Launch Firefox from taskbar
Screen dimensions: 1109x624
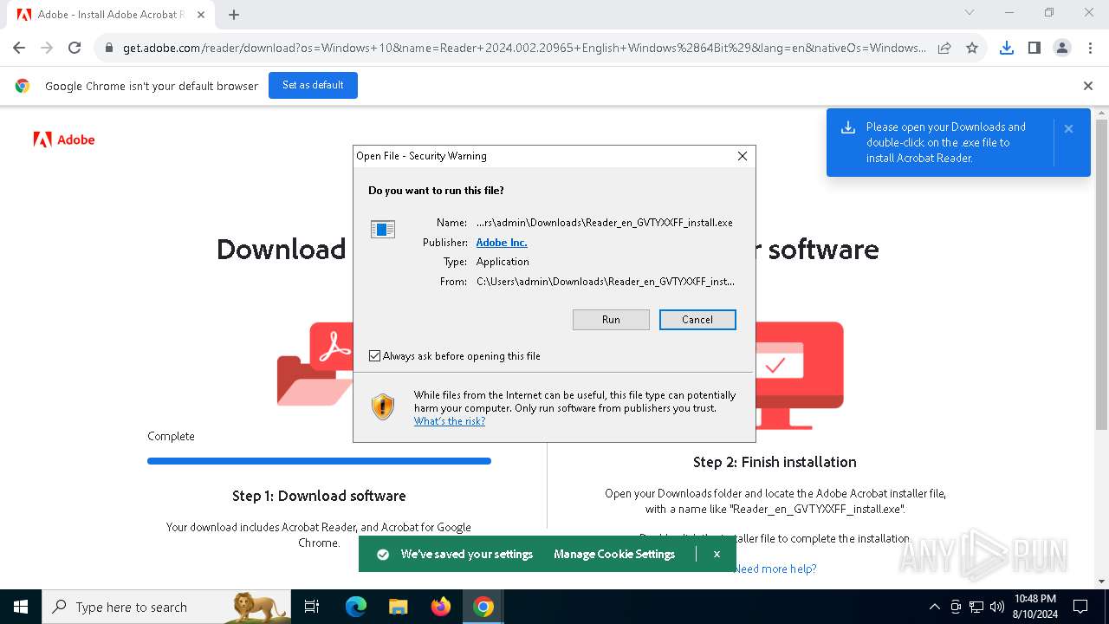(x=441, y=607)
